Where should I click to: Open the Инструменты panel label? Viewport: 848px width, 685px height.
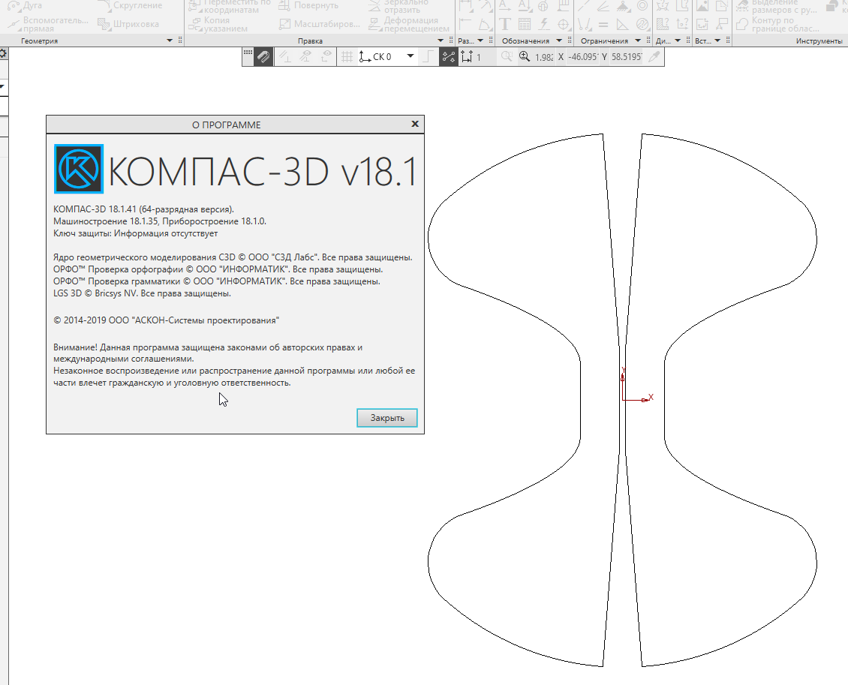pyautogui.click(x=819, y=41)
